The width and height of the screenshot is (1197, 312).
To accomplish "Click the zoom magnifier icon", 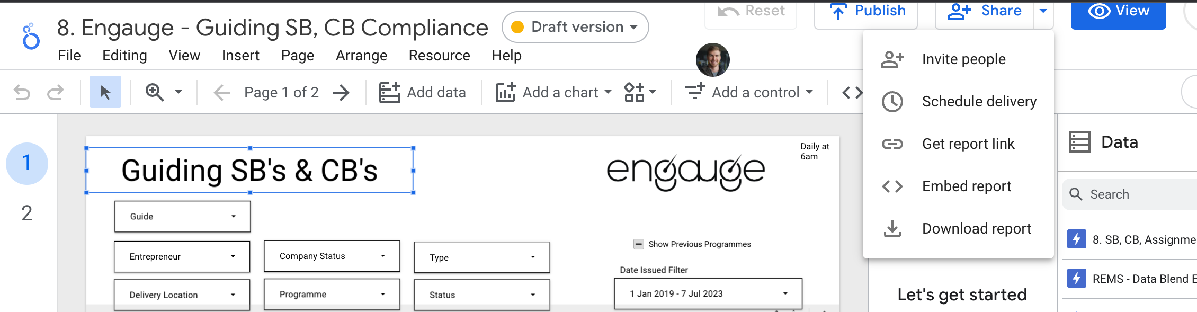I will tap(155, 92).
